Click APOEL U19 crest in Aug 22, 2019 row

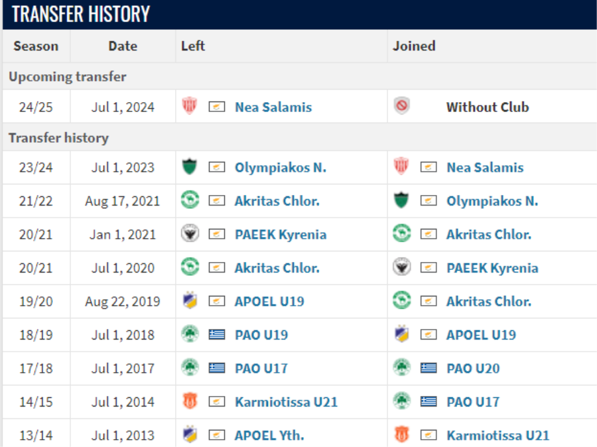point(190,301)
